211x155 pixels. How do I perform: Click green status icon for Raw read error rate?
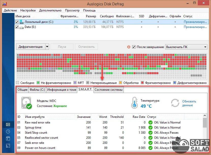pyautogui.click(x=150, y=122)
